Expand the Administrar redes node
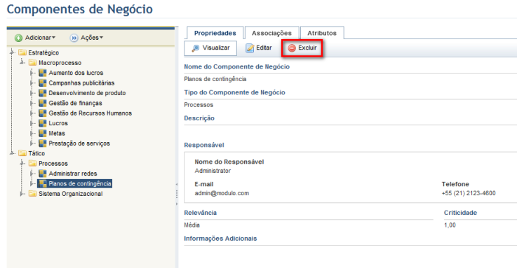The height and width of the screenshot is (268, 517). coord(32,174)
